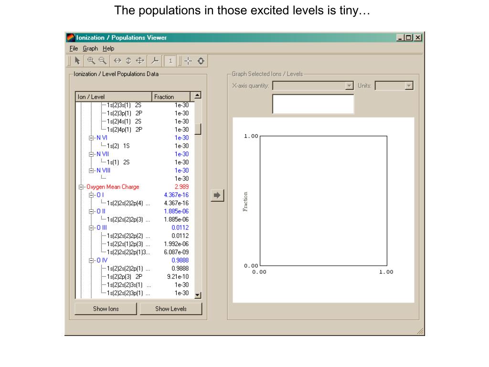This screenshot has width=489, height=367.
Task: Select the O I ion row
Action: point(100,195)
